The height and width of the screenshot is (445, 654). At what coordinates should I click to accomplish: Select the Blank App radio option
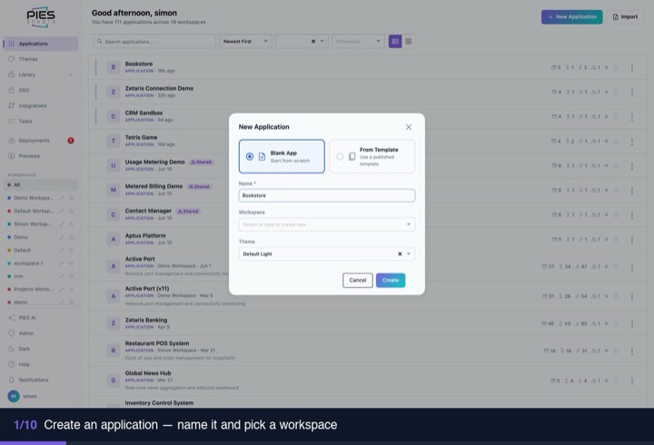tap(282, 156)
